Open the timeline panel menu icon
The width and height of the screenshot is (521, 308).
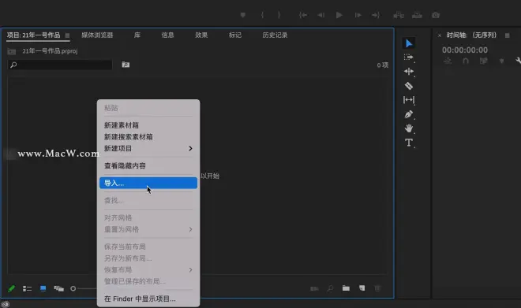point(507,35)
